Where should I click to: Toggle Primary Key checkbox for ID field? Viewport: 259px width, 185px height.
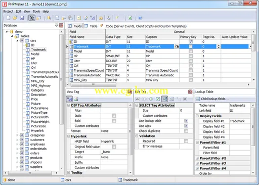(x=191, y=41)
